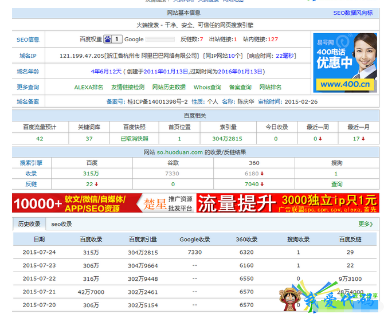This screenshot has height=314, width=384.
Task: Open 网站历史数据 link
Action: pyautogui.click(x=169, y=87)
